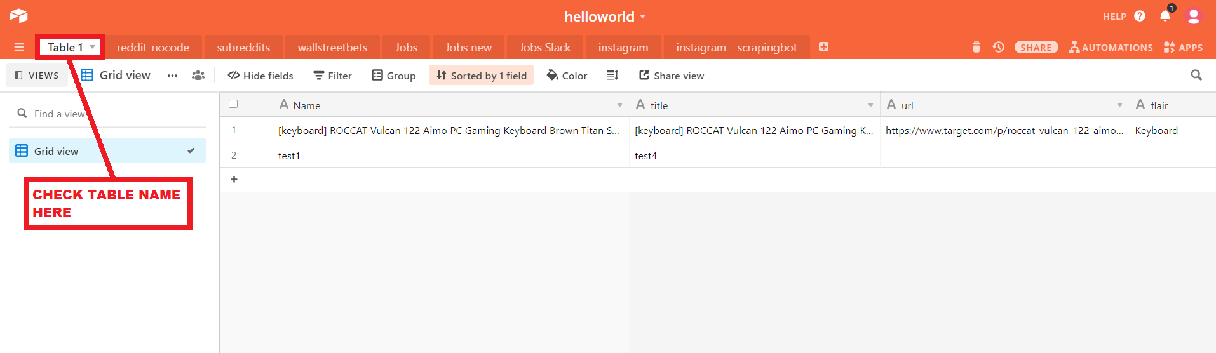Click the SHARE button
This screenshot has width=1216, height=353.
pos(1036,48)
